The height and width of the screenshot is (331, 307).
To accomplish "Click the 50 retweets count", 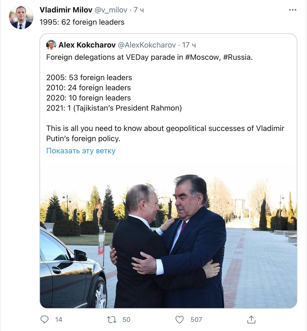I will [x=126, y=320].
